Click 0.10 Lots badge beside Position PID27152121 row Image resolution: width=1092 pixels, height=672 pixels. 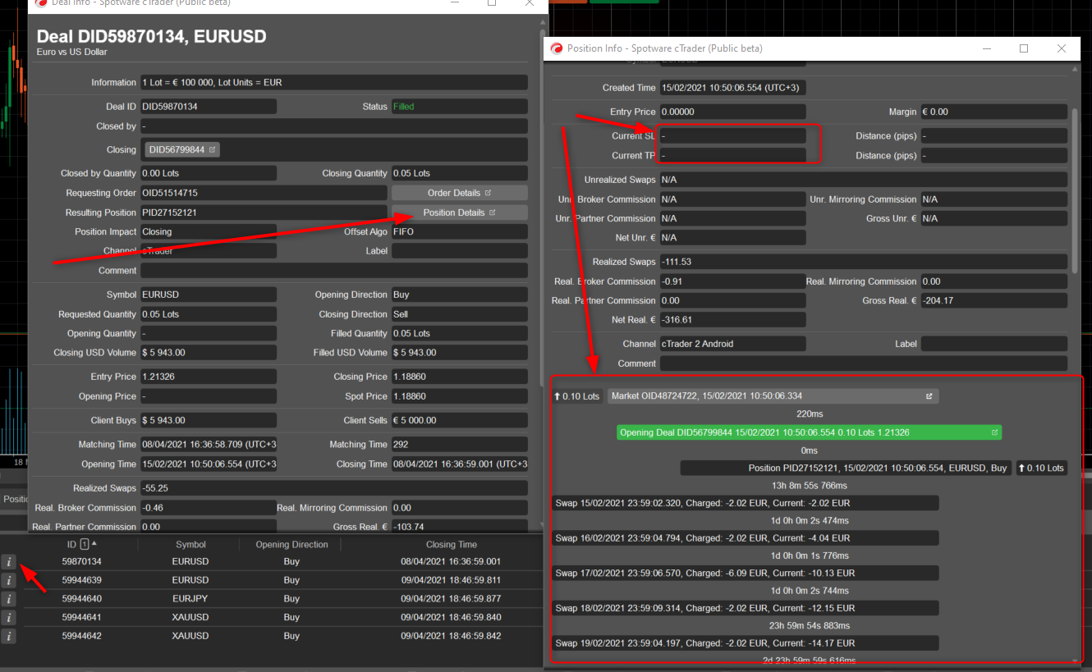[1041, 468]
